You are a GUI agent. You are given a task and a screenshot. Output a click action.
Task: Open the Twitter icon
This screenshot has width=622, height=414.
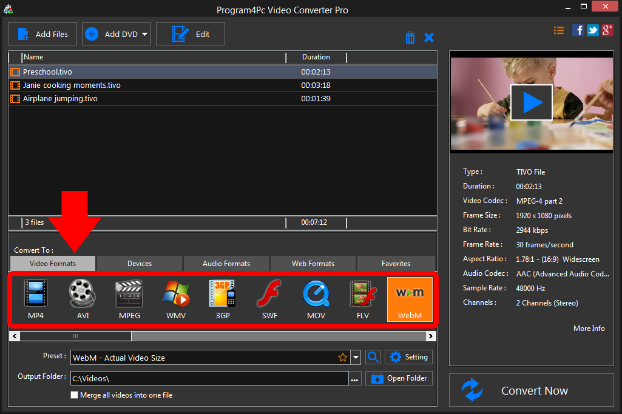(593, 30)
